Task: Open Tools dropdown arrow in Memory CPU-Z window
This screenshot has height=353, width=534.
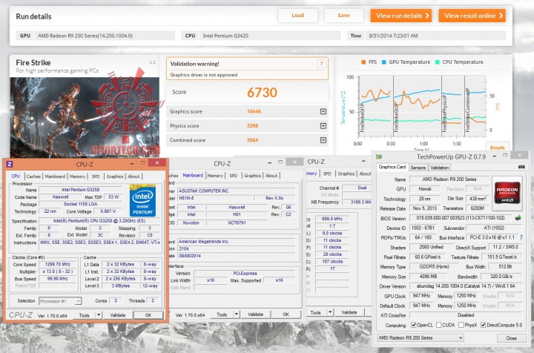Action: coord(330,312)
